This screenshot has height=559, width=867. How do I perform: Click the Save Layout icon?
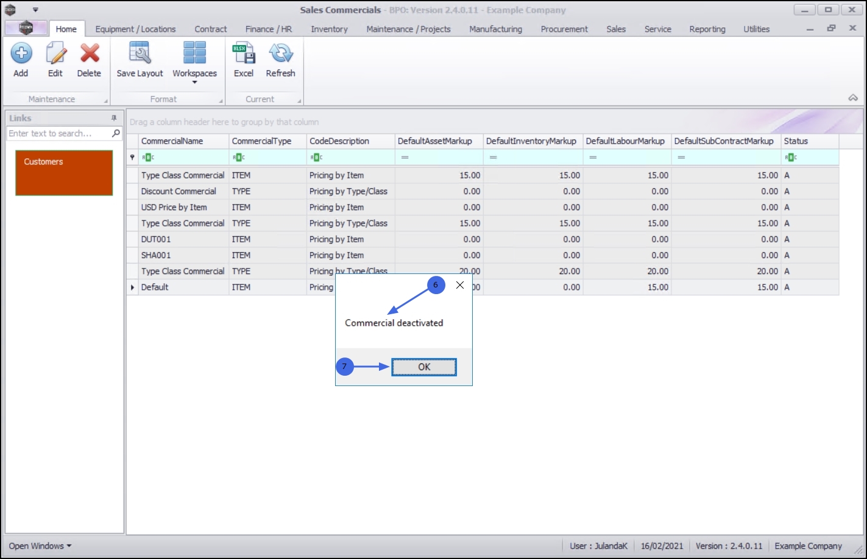[140, 54]
